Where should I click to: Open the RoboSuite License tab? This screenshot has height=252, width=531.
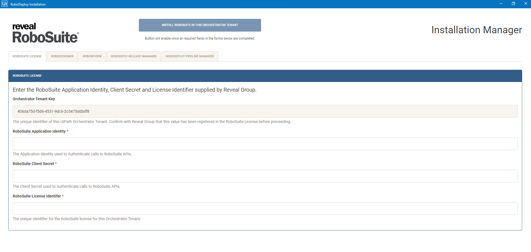coord(27,56)
